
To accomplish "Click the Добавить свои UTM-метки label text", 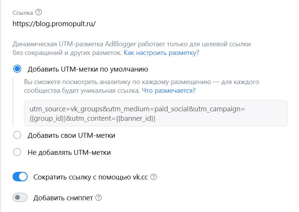I will click(x=71, y=135).
